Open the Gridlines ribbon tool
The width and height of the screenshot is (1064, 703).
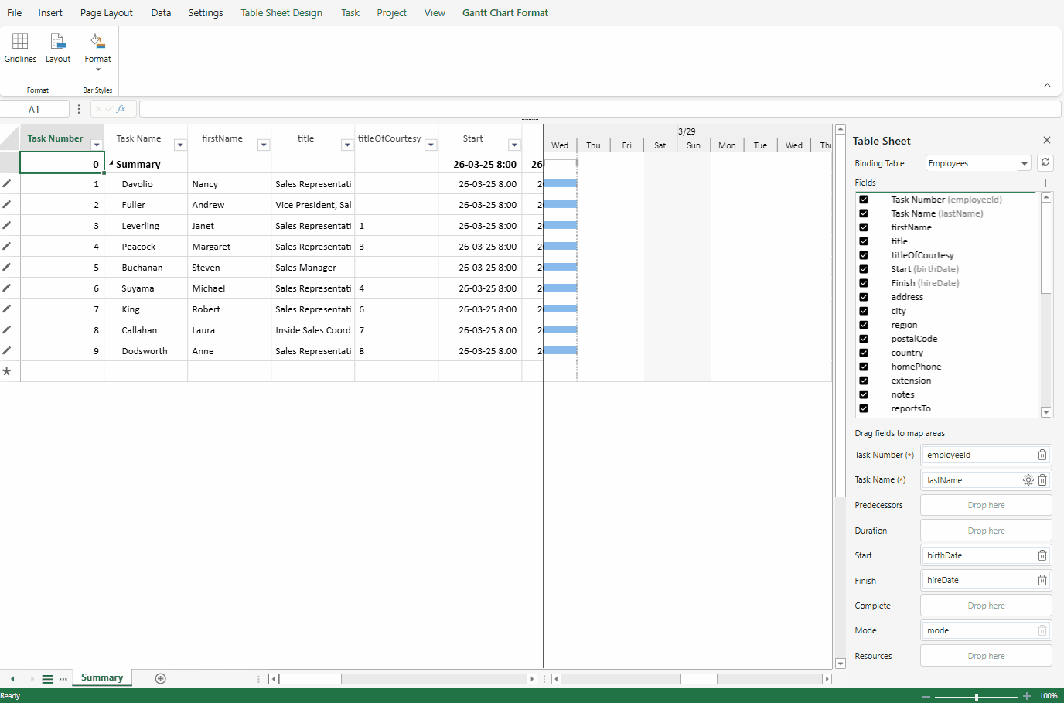(20, 48)
